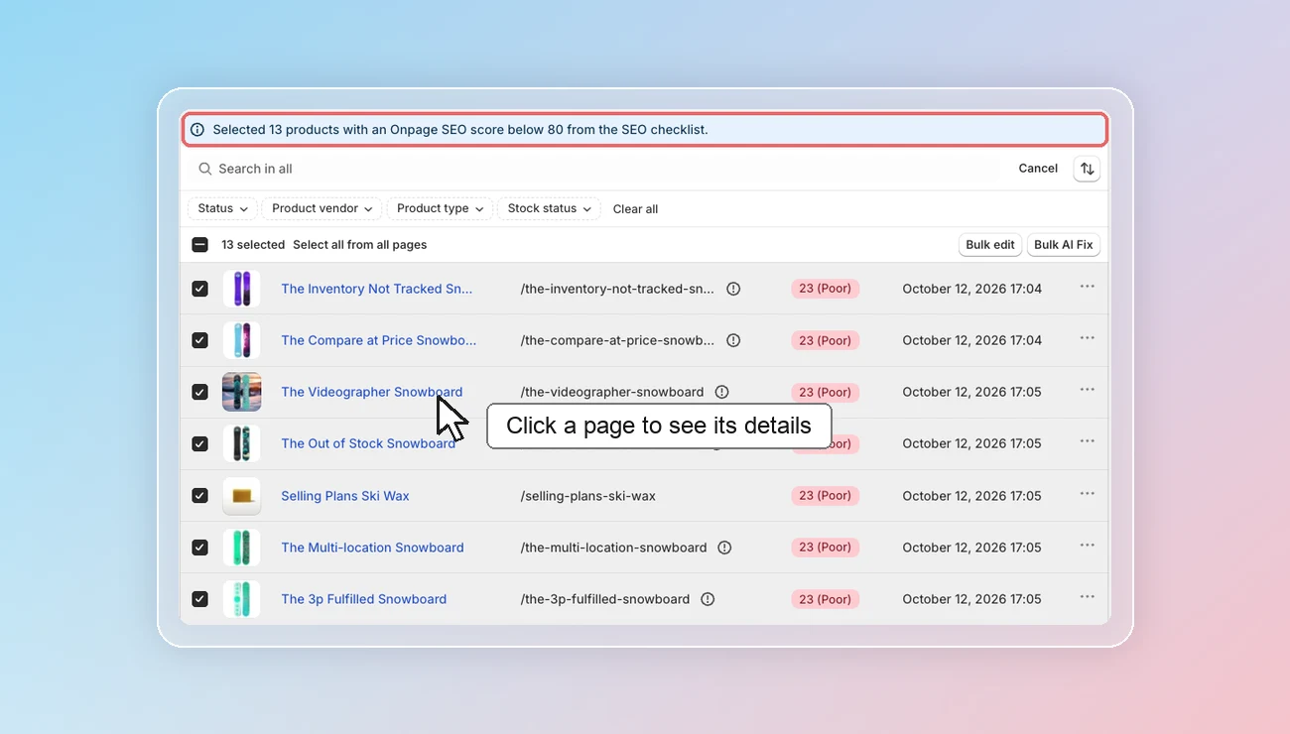This screenshot has width=1290, height=734.
Task: Uncheck The Videographer Snowboard checkbox
Action: click(199, 392)
